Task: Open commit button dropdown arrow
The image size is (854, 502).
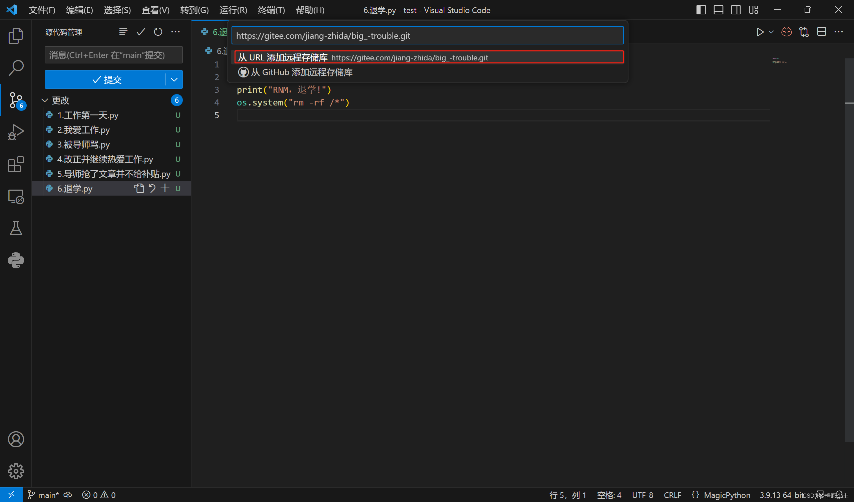Action: coord(174,80)
